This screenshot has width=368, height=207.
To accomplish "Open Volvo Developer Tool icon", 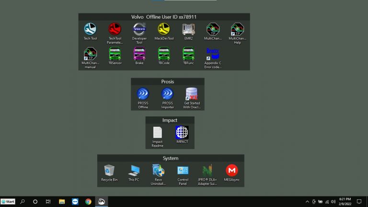I will coord(139,29).
